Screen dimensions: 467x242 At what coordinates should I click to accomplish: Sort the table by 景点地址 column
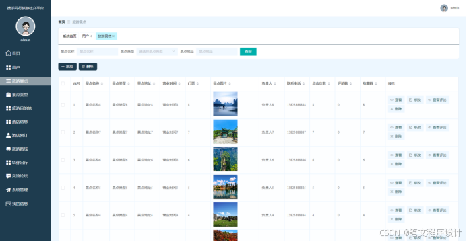154,84
